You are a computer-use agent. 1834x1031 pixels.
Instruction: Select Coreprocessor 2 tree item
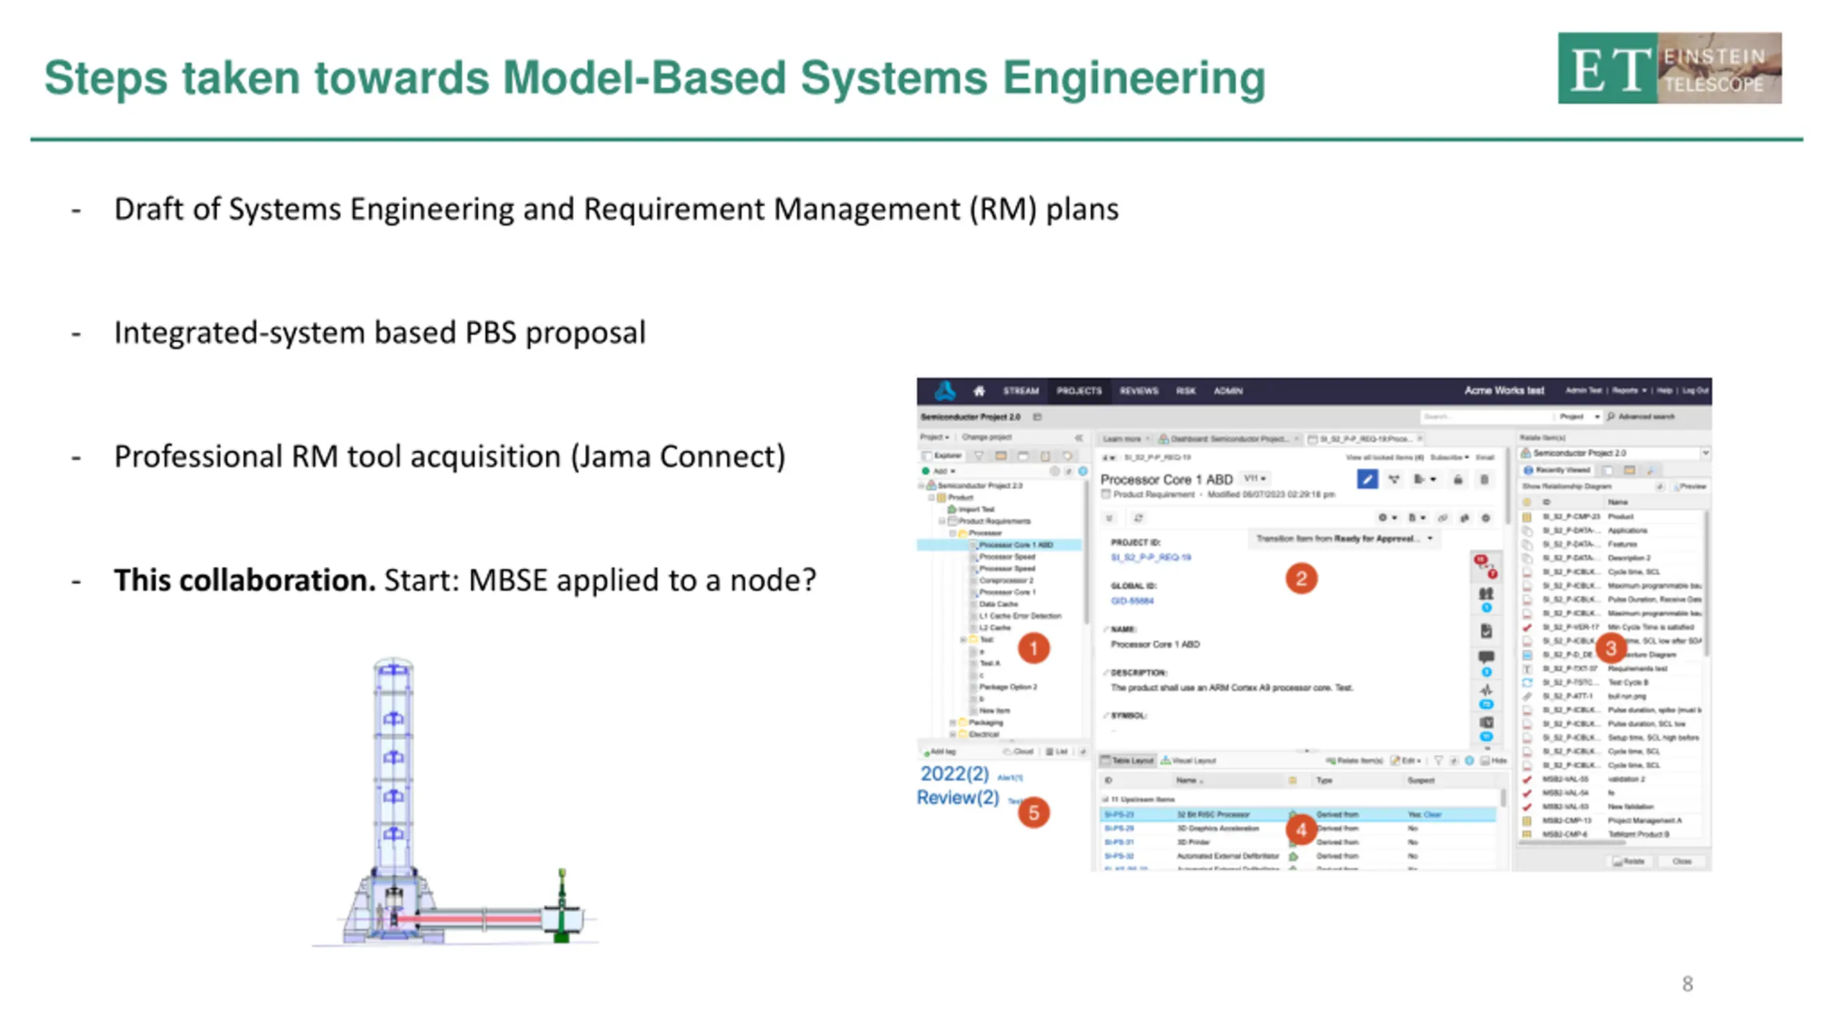pos(1006,581)
